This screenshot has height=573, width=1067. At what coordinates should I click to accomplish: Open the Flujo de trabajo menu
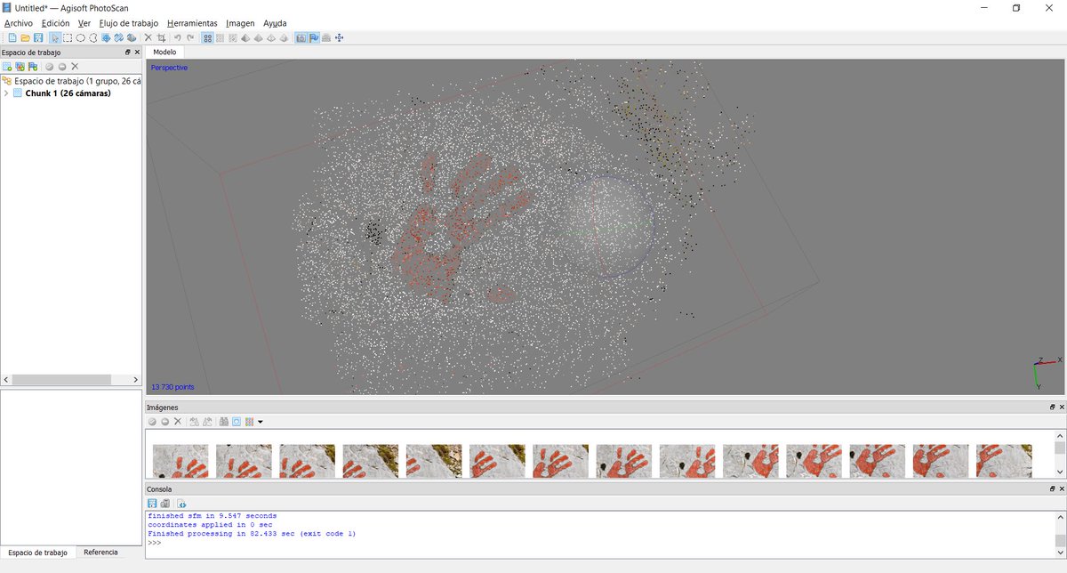(x=129, y=23)
